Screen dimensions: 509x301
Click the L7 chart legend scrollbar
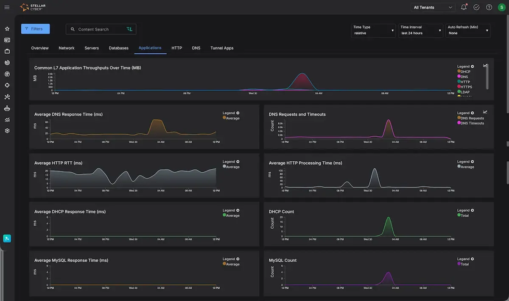click(488, 76)
